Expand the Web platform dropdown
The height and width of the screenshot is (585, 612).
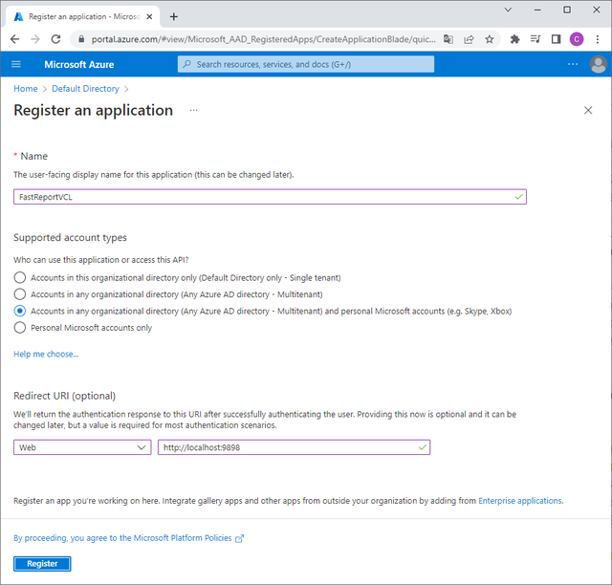(x=82, y=447)
